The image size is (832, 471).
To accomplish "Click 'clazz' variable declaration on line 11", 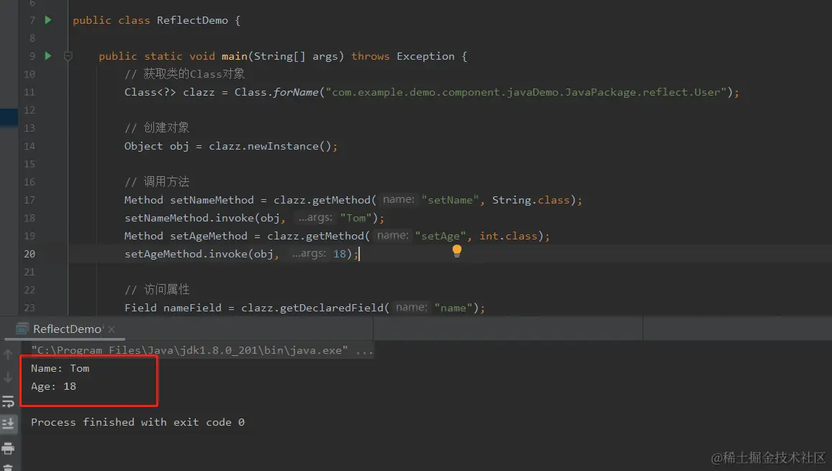I will point(199,92).
